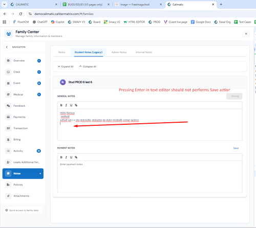Viewport: 256px width, 228px height.
Task: Open Google Docs bookmark
Action: point(201,22)
